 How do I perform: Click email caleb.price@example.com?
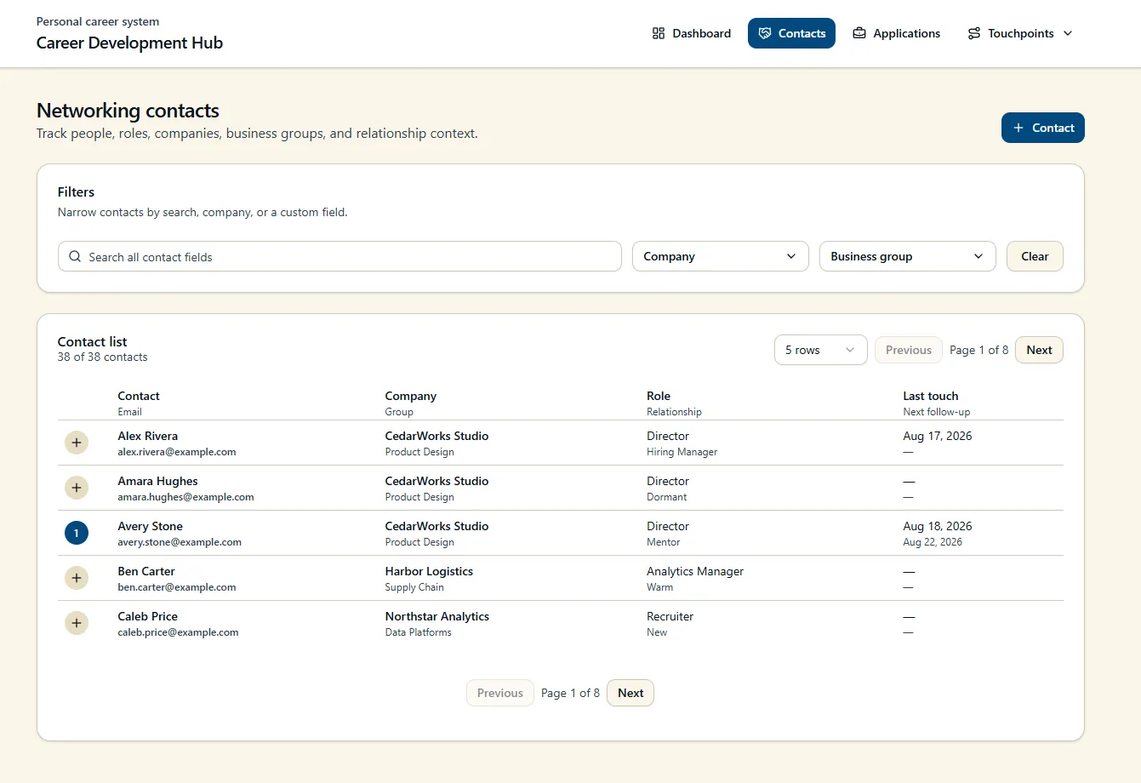point(178,632)
